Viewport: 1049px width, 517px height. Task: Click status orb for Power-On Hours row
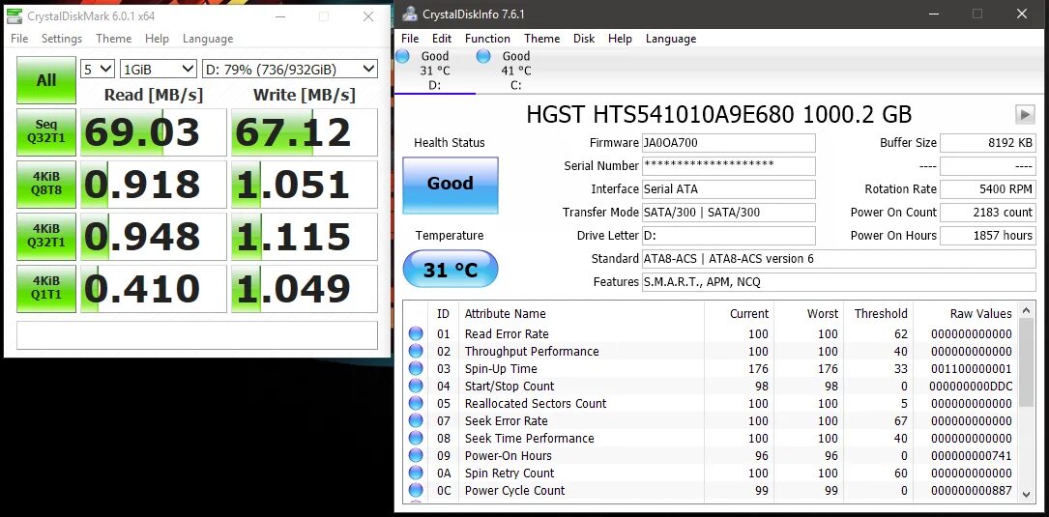(x=416, y=455)
